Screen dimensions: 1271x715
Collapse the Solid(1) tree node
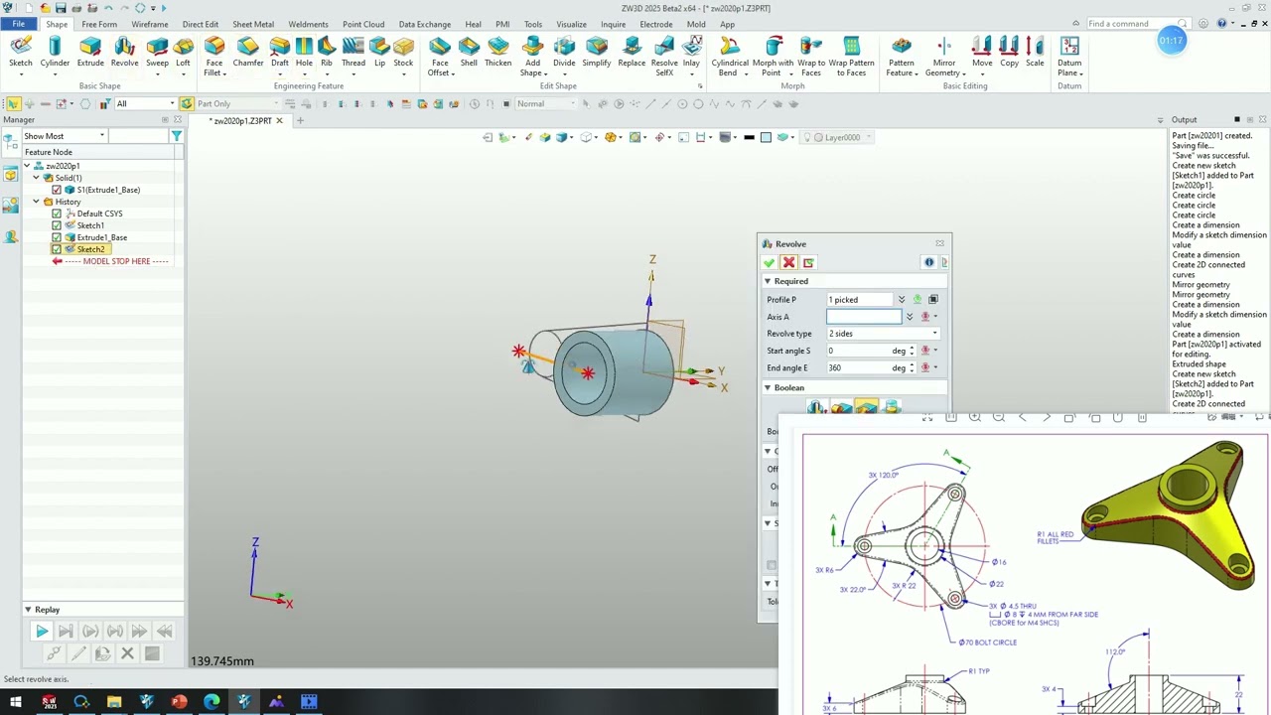pos(36,178)
